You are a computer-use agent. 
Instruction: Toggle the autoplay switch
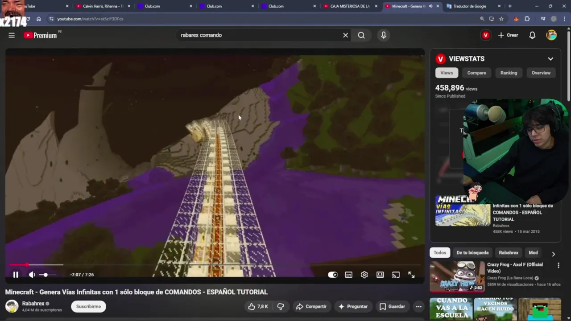[x=333, y=275]
